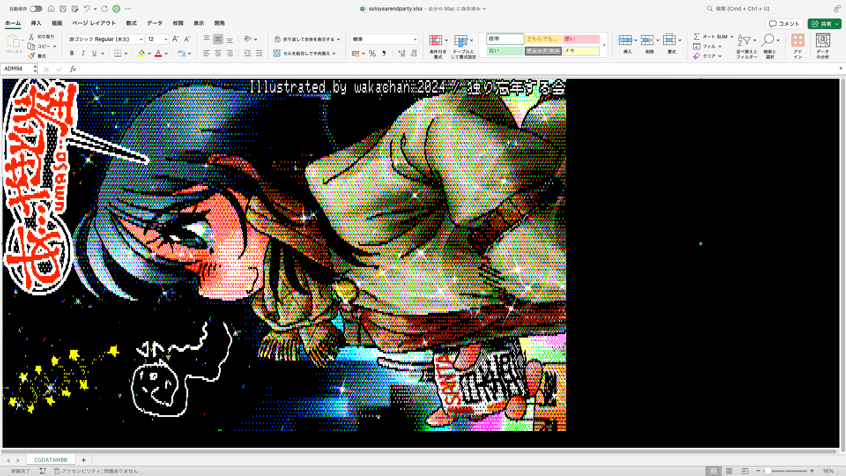The height and width of the screenshot is (476, 846).
Task: Toggle center text horizontally
Action: (x=218, y=53)
